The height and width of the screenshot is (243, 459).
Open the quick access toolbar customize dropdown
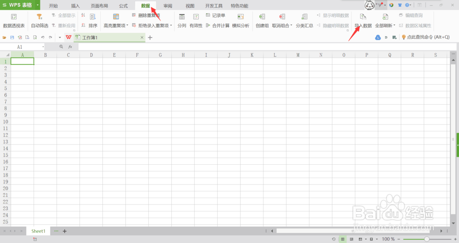coord(60,38)
